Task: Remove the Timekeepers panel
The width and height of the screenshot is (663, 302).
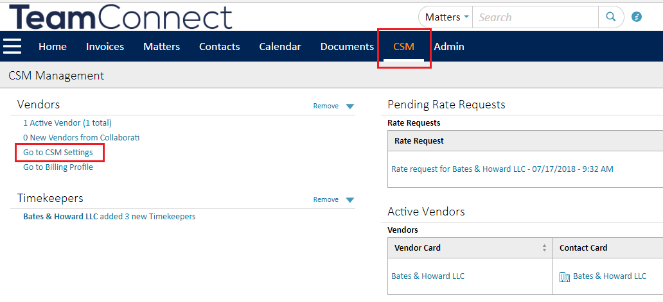Action: point(326,199)
